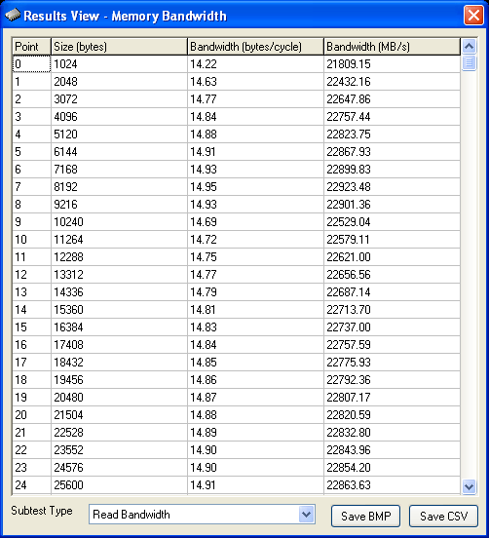The height and width of the screenshot is (538, 489).
Task: Select the size cell 16384
Action: 119,327
